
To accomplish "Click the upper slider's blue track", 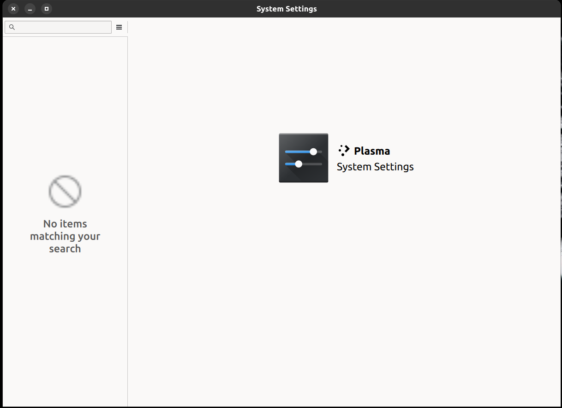I will 297,152.
